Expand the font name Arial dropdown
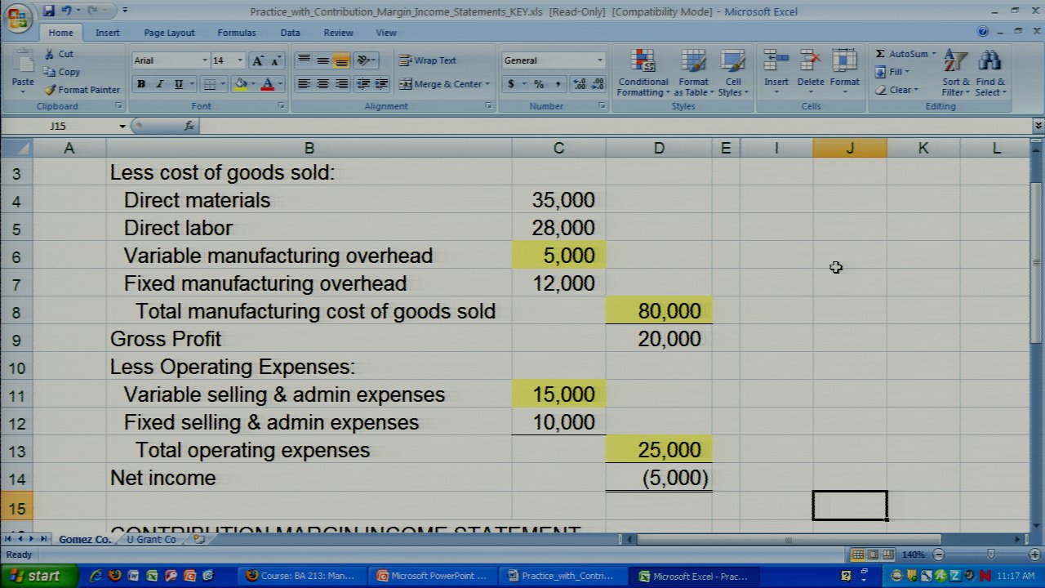This screenshot has height=588, width=1045. (204, 60)
